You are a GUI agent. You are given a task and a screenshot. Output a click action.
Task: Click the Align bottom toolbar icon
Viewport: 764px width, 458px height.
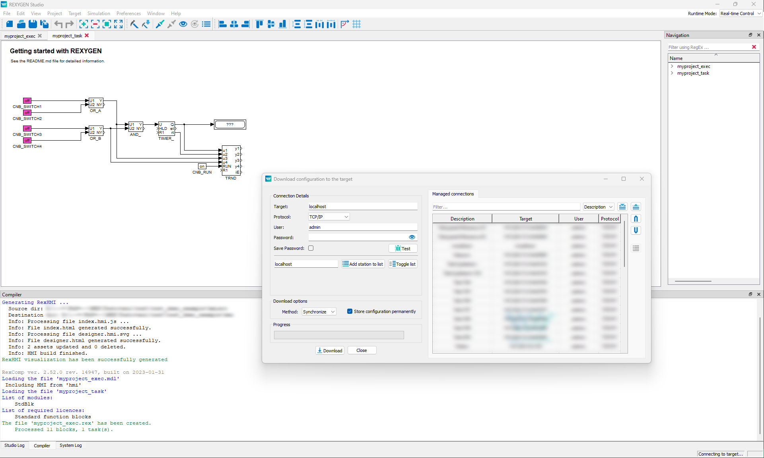point(282,24)
